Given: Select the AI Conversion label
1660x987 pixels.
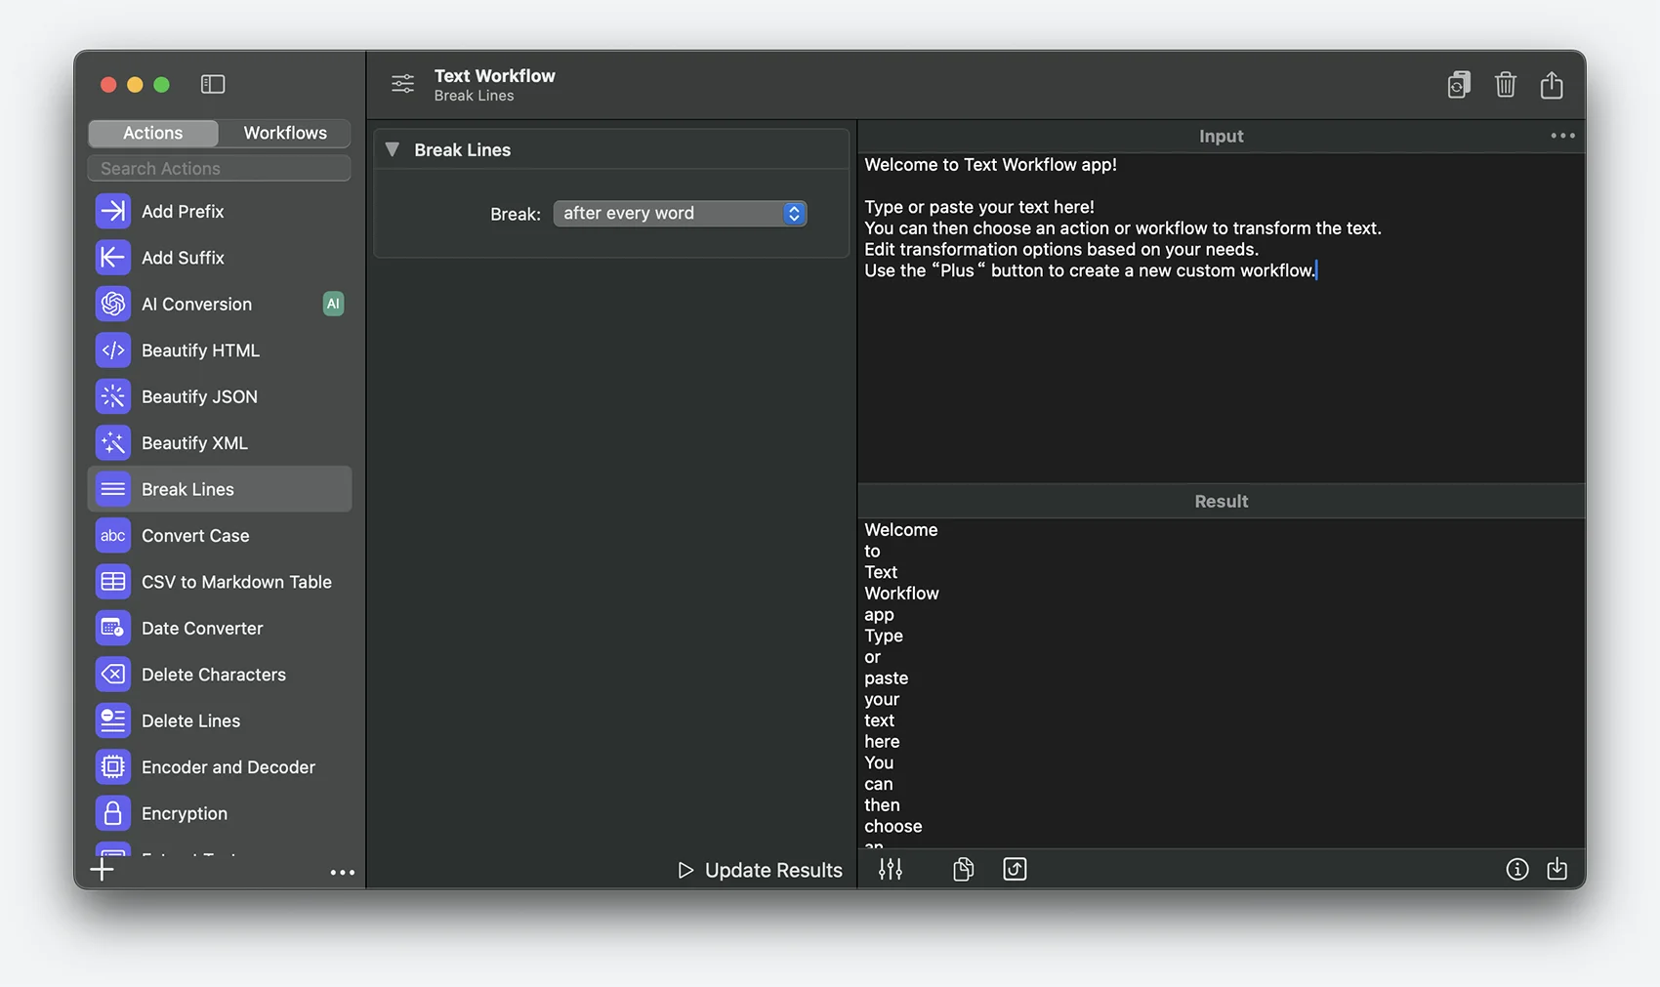Looking at the screenshot, I should 196,304.
